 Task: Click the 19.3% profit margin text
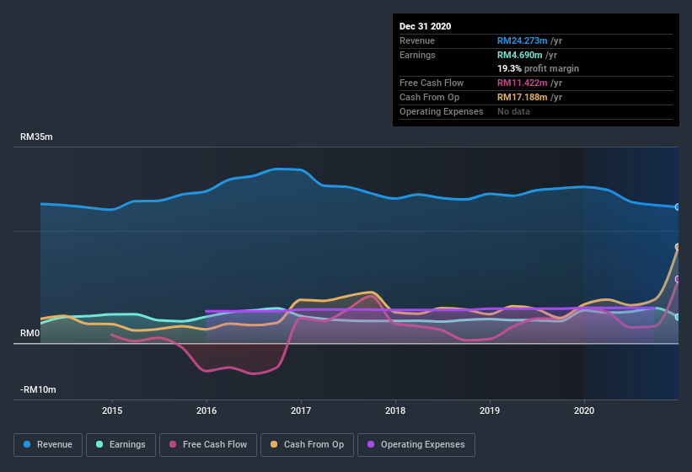point(538,68)
